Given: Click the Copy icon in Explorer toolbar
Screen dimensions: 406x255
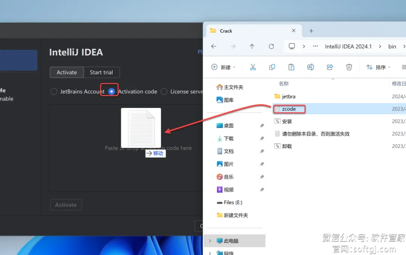Looking at the screenshot, I should (x=272, y=67).
